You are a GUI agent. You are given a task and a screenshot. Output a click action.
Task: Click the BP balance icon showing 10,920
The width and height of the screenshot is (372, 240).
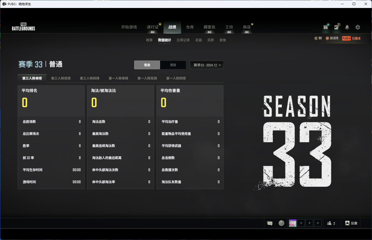[327, 38]
